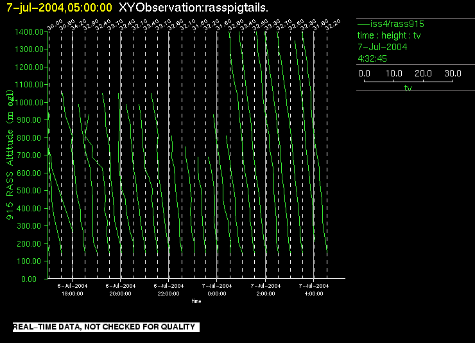Click the 0.0 mark on tv scale

pyautogui.click(x=365, y=73)
